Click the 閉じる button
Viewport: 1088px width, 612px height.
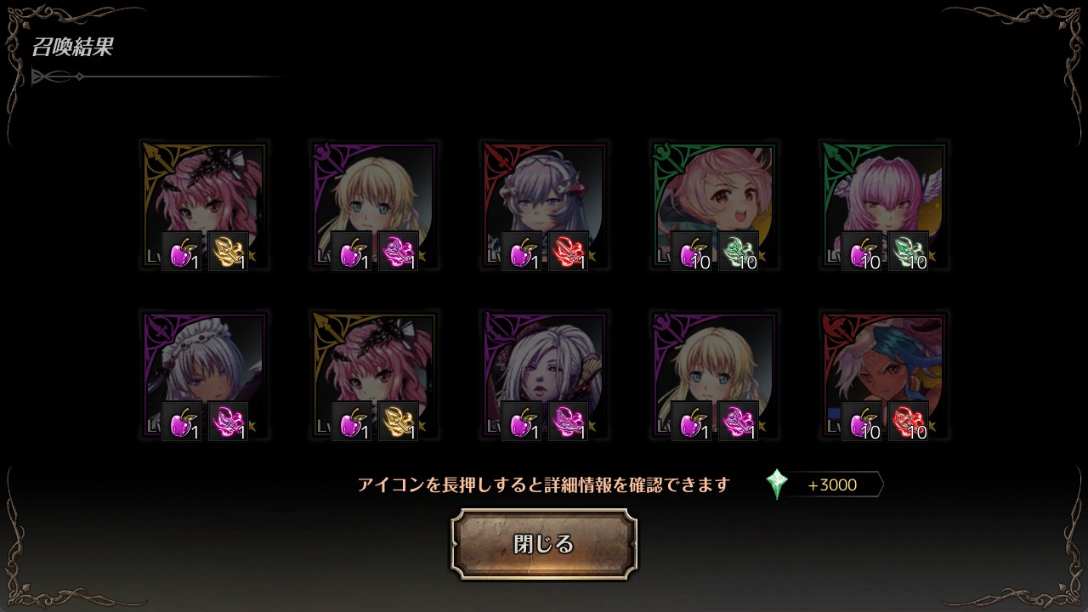click(x=544, y=544)
